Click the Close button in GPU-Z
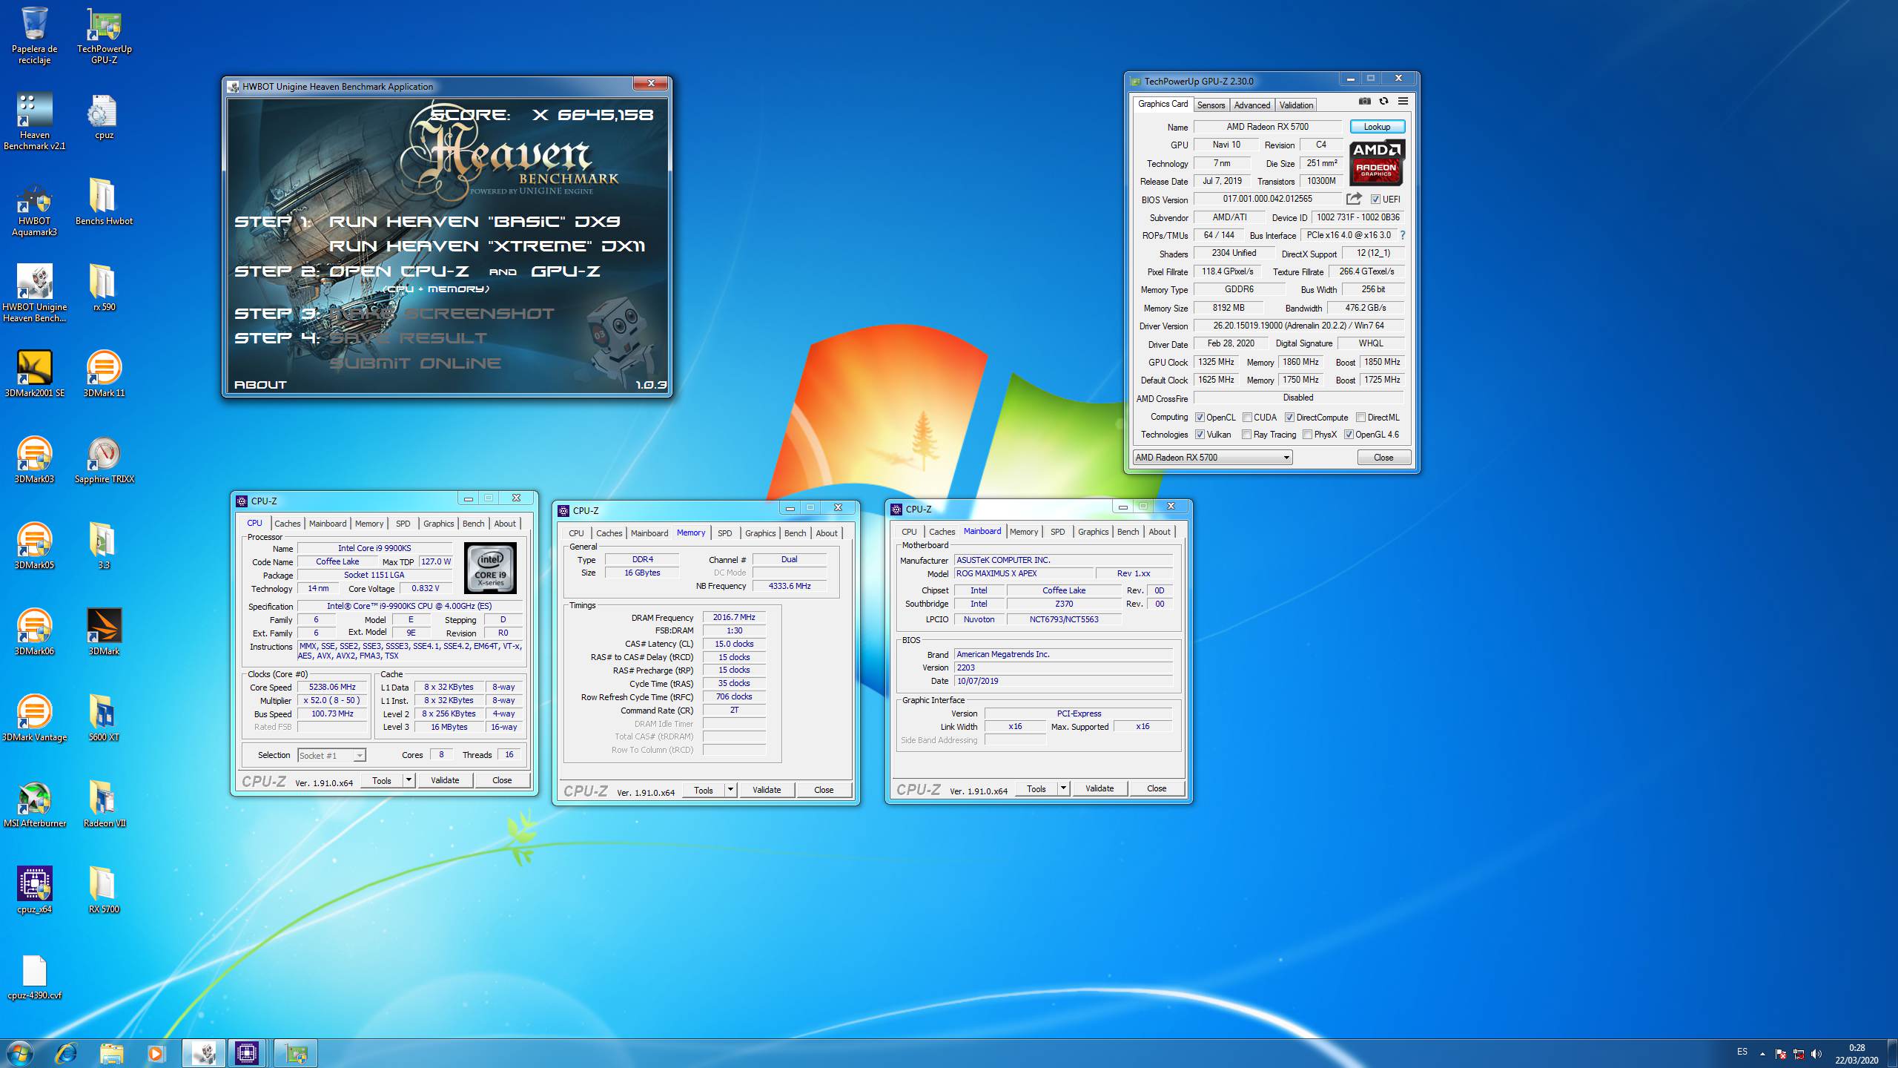The height and width of the screenshot is (1068, 1898). click(x=1383, y=458)
